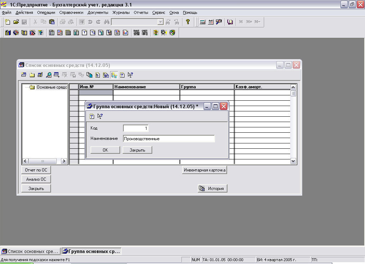365x264 pixels.
Task: Click the find-in-list magnifier icon in list toolbar
Action: click(48, 75)
